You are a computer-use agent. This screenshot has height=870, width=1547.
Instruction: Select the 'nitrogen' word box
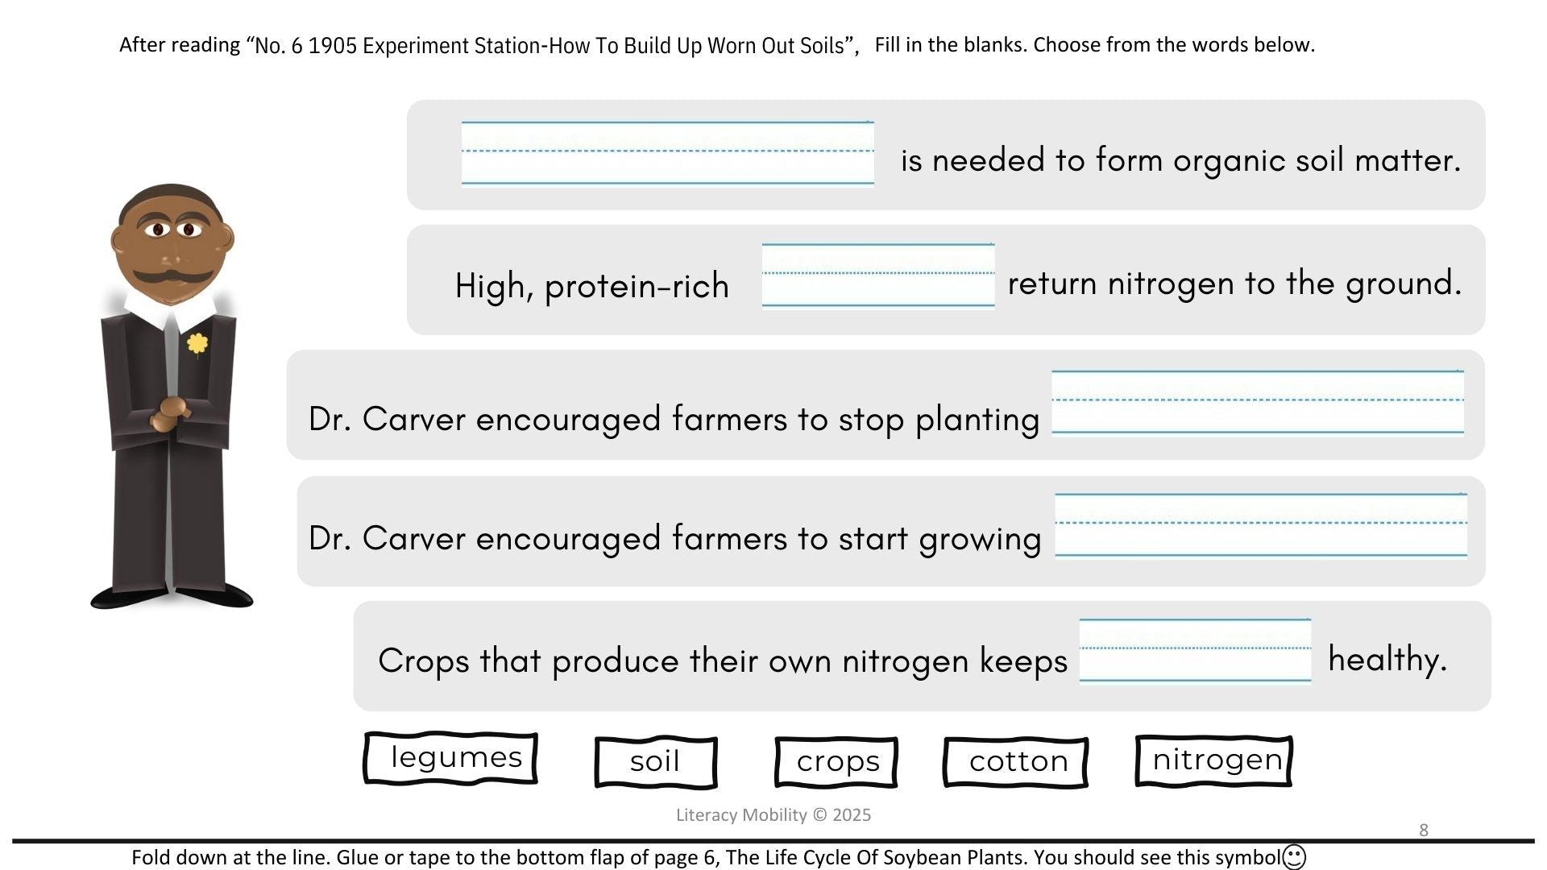[1214, 760]
